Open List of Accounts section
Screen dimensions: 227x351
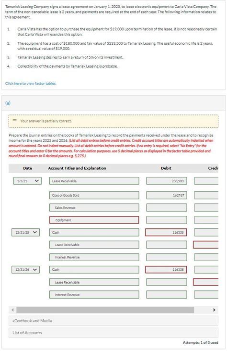113,333
